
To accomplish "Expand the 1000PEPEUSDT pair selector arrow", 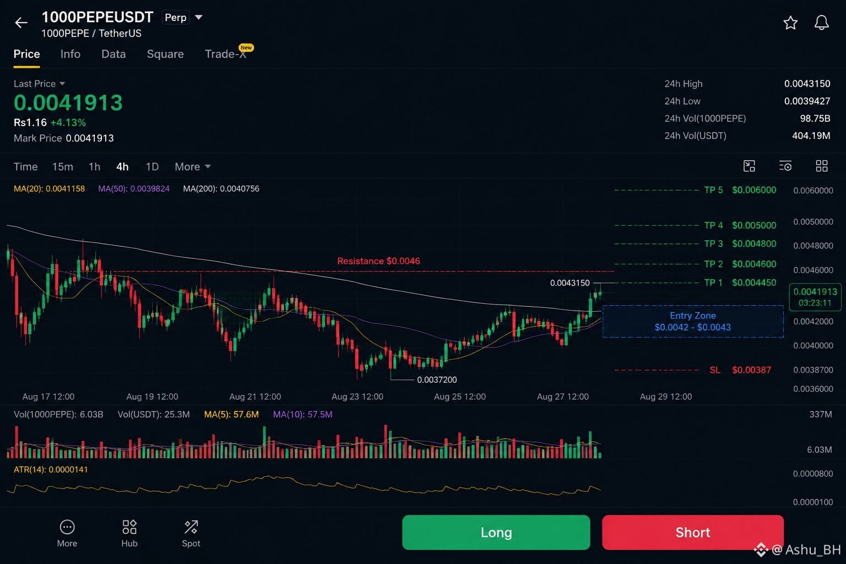I will point(199,18).
